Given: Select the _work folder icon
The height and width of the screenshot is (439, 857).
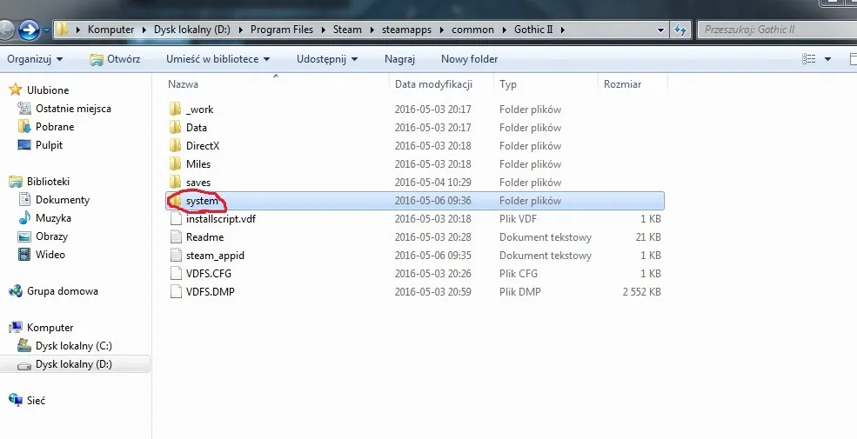Looking at the screenshot, I should 176,110.
